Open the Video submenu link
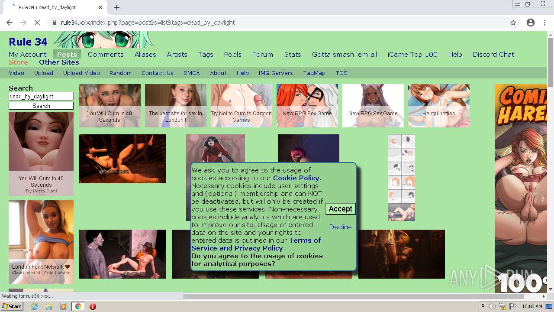This screenshot has height=312, width=554. (16, 73)
